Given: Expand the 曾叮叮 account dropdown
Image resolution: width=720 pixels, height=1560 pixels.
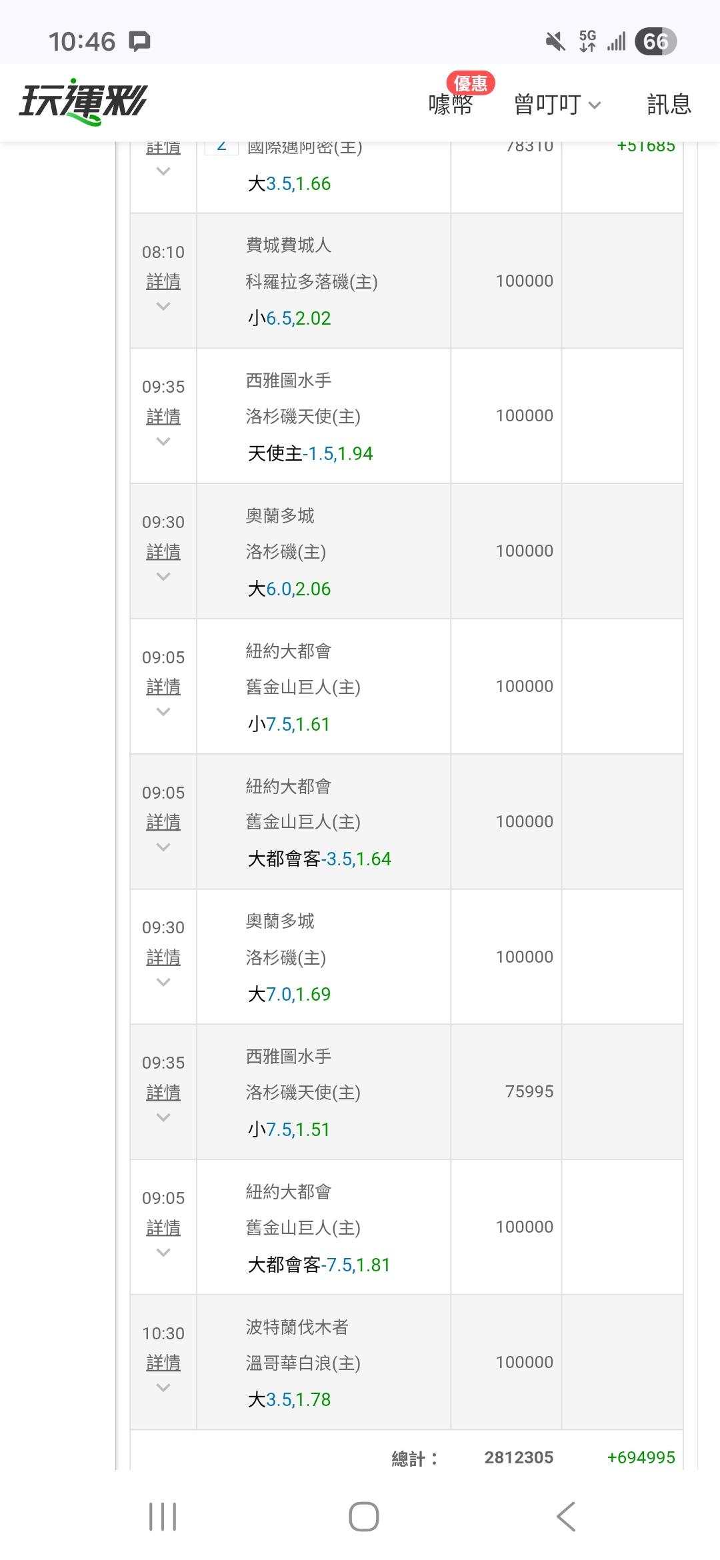Looking at the screenshot, I should coord(557,105).
